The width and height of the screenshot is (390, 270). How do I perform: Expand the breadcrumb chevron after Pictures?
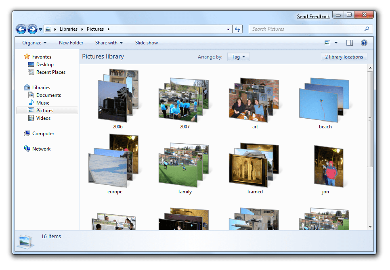click(108, 29)
